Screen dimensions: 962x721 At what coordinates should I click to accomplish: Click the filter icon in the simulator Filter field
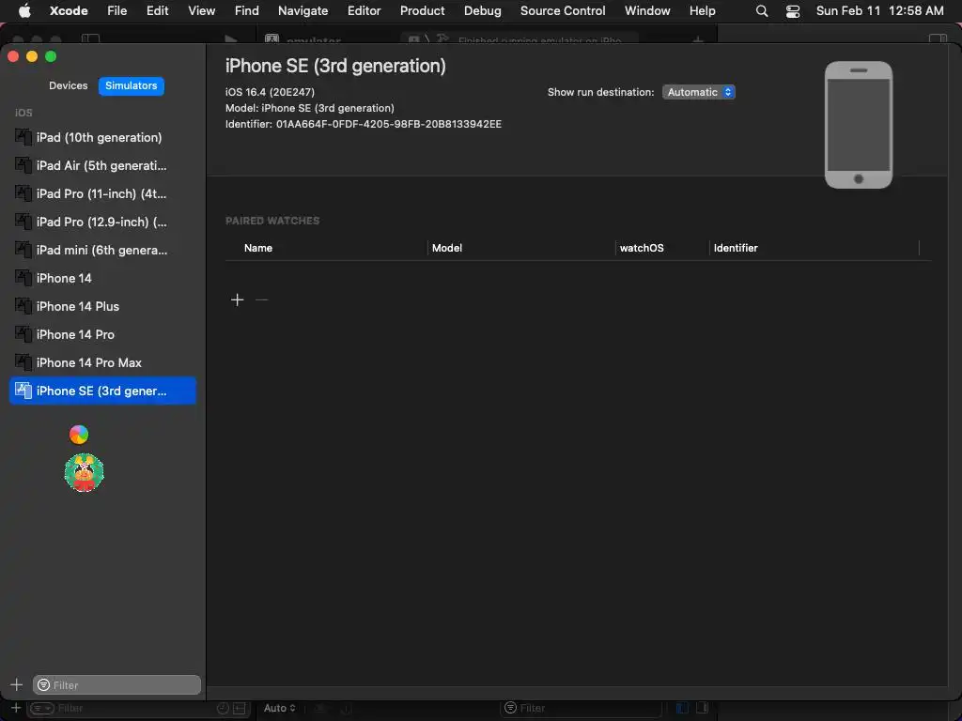[43, 684]
